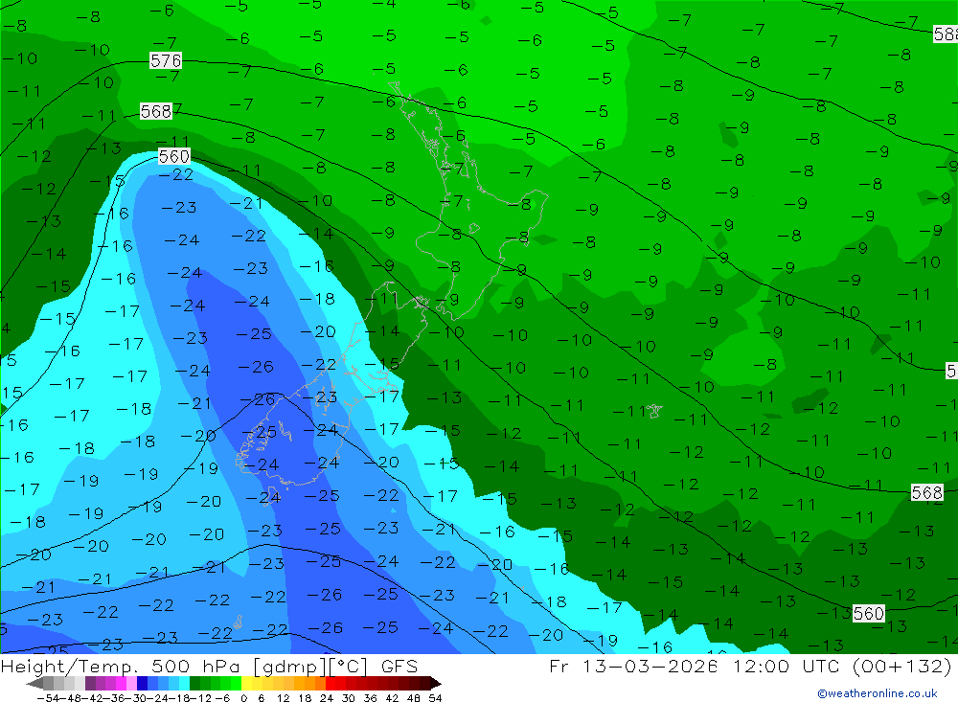Screen dimensions: 958x702
Task: Click the '[°C]' unit text in title
Action: point(348,667)
